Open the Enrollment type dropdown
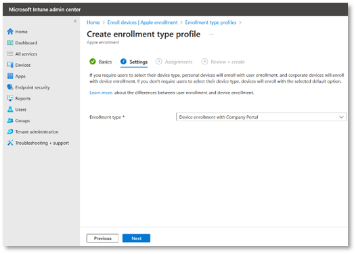356x254 pixels. (x=261, y=117)
